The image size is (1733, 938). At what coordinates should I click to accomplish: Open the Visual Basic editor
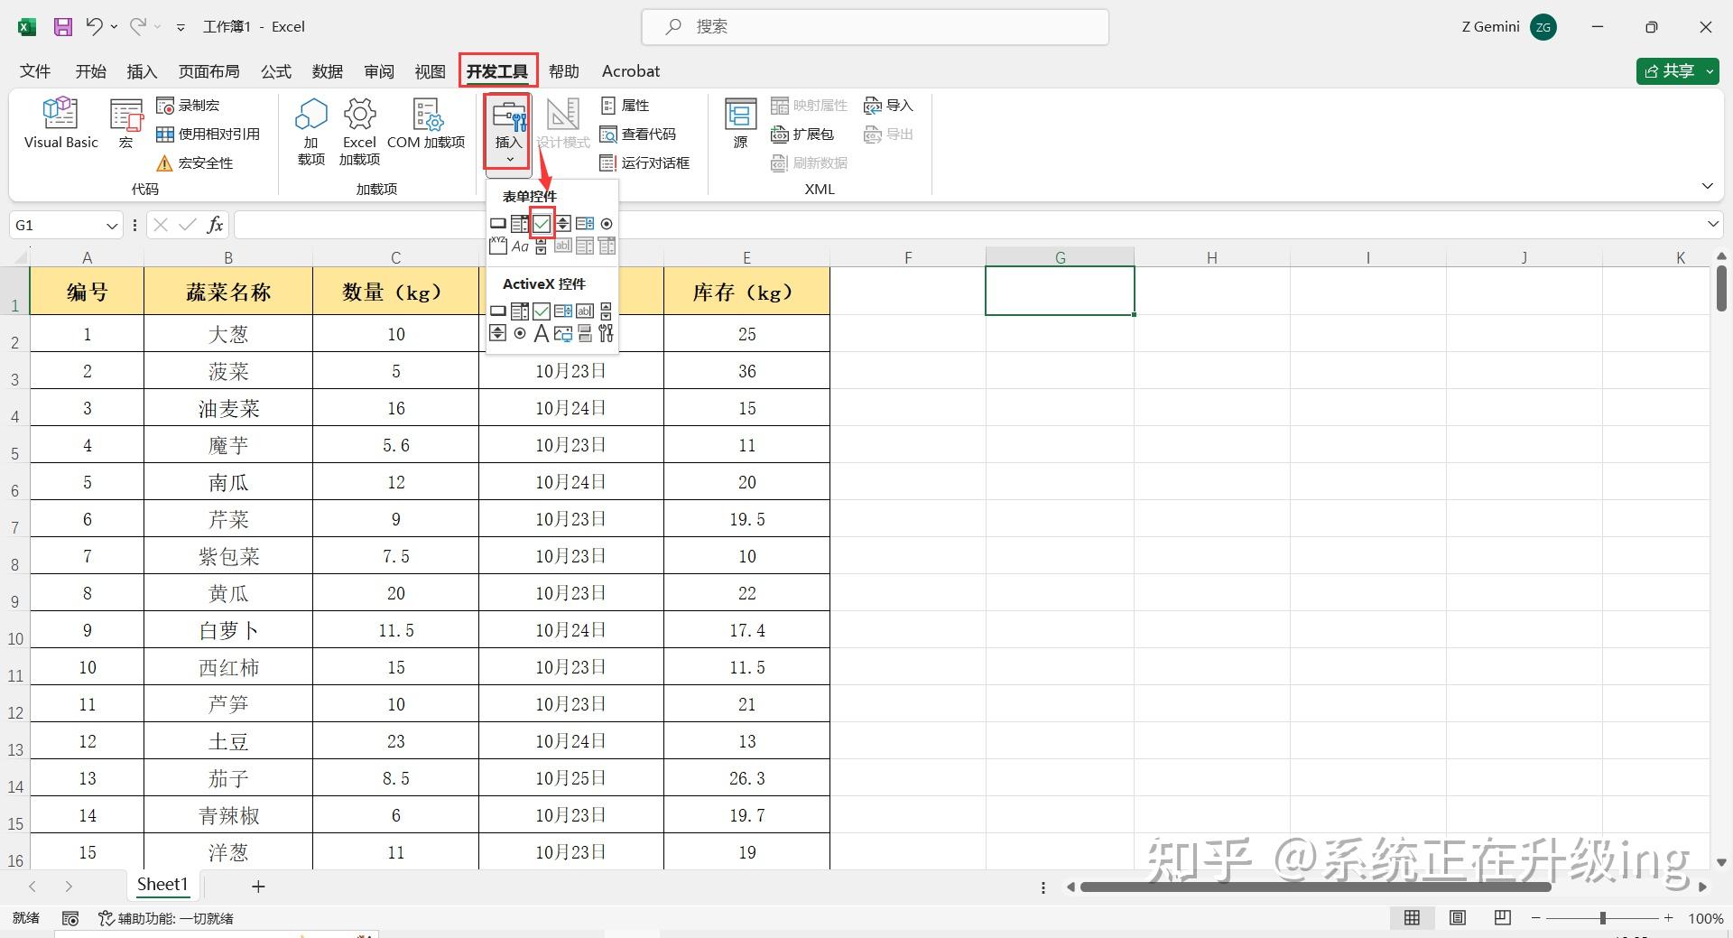pos(60,124)
